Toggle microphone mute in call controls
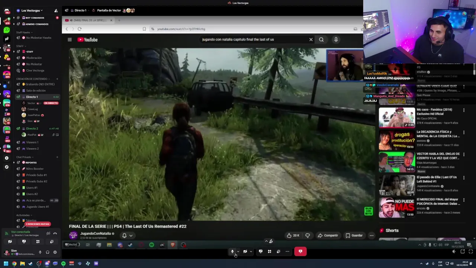Screen dimensions: 476x268 232,251
